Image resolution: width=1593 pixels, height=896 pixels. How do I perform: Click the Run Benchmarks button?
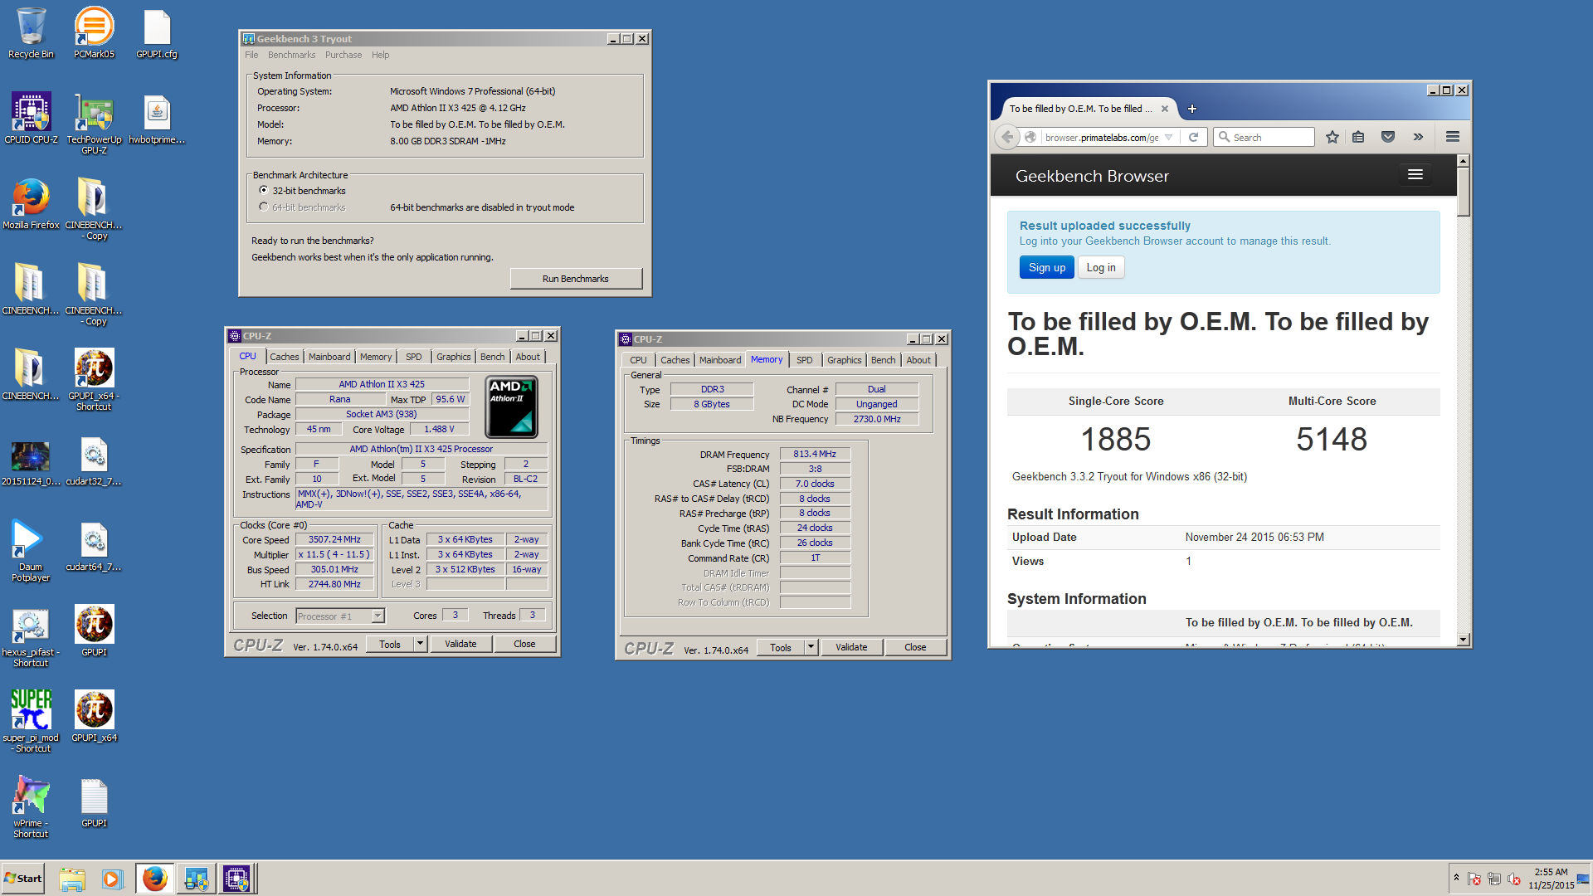(576, 279)
